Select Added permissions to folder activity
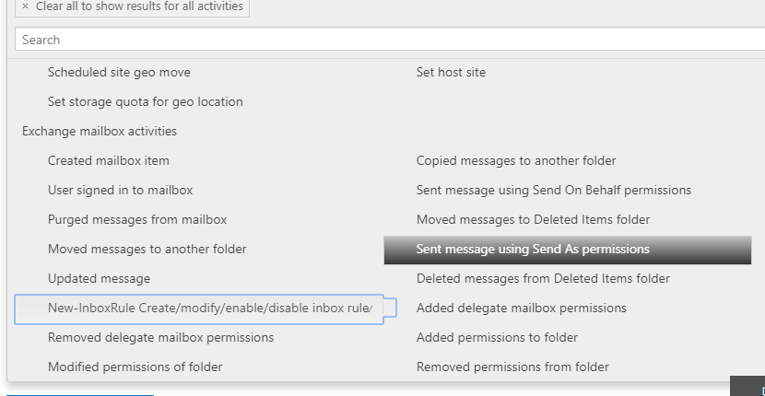765x396 pixels. (497, 337)
